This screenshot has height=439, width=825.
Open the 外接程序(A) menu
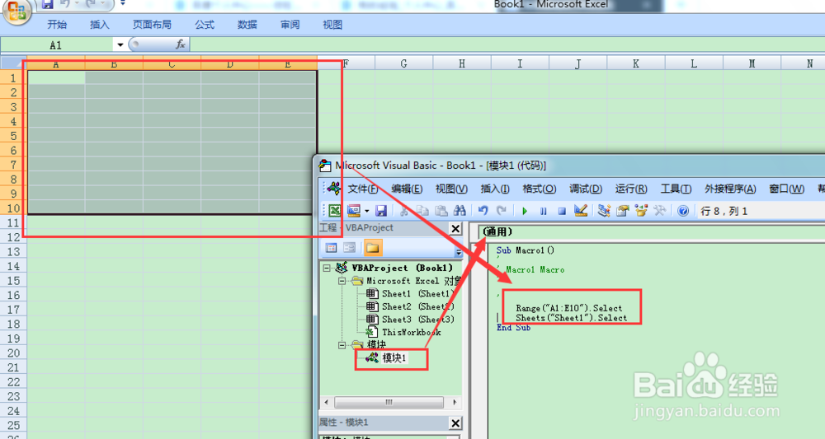(x=730, y=189)
